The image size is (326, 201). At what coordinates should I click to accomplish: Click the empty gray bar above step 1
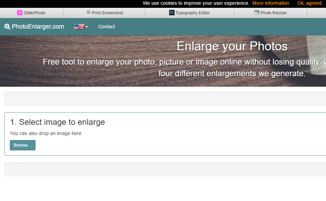pos(165,99)
